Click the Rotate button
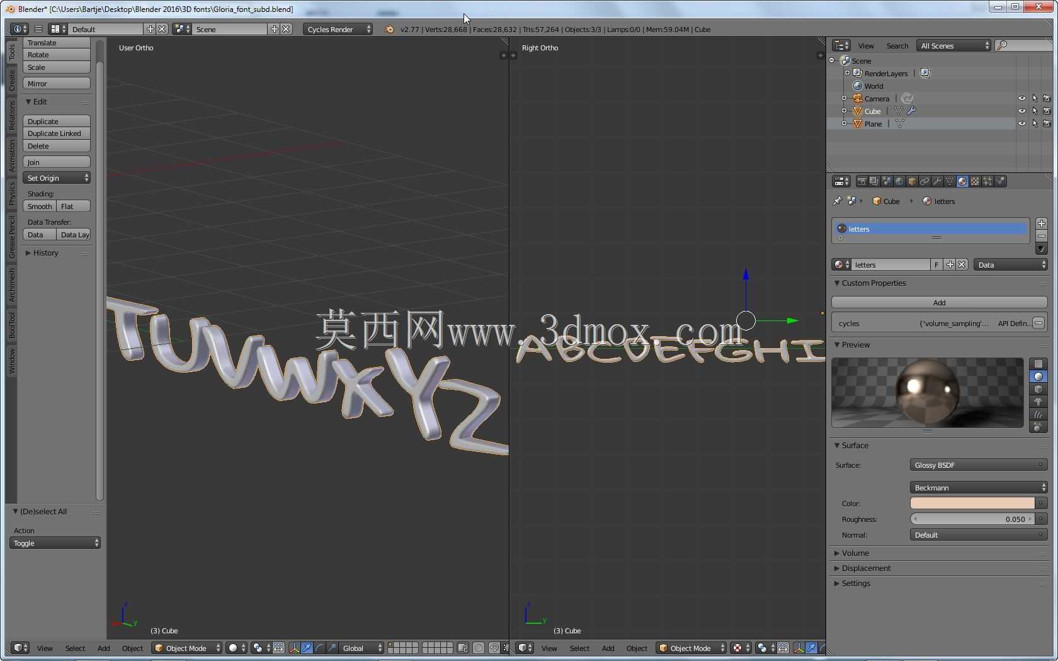This screenshot has width=1058, height=661. point(57,55)
